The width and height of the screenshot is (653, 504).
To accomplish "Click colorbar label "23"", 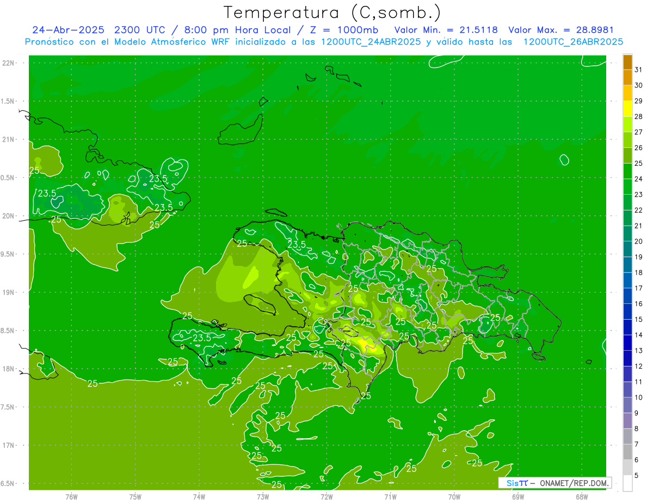I will point(638,195).
